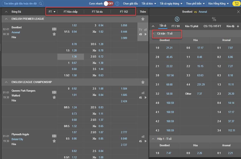
Task: Open statistics bar icon for Brentford match
Action: pyautogui.click(x=145, y=29)
